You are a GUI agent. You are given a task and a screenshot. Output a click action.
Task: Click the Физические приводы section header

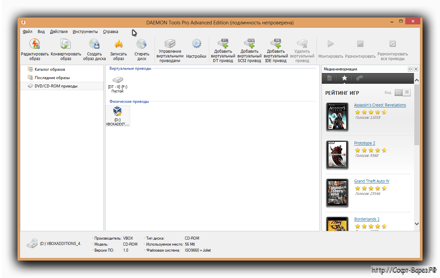coord(129,101)
